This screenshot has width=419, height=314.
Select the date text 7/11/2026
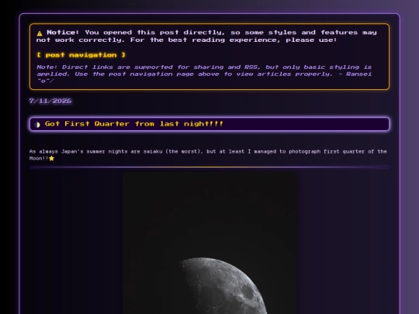tap(50, 101)
